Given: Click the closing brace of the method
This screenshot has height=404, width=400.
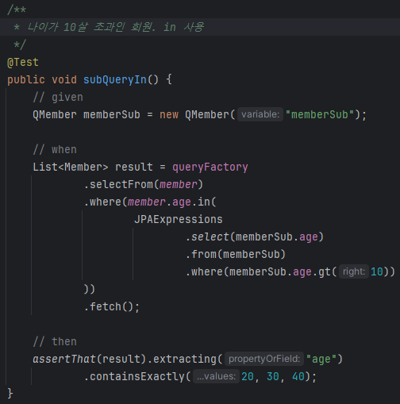Looking at the screenshot, I should 10,394.
